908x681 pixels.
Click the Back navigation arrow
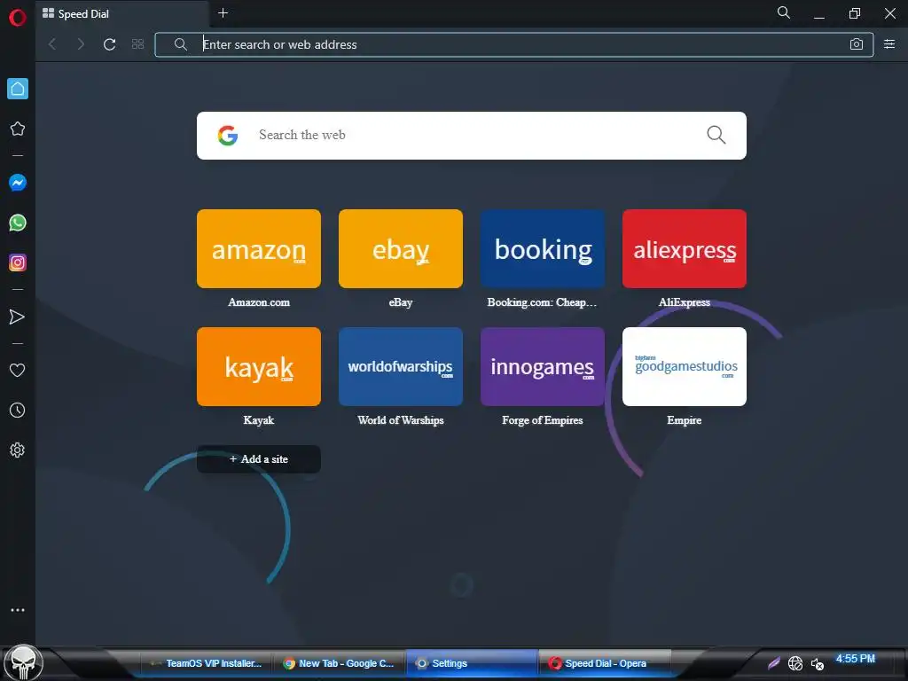52,44
